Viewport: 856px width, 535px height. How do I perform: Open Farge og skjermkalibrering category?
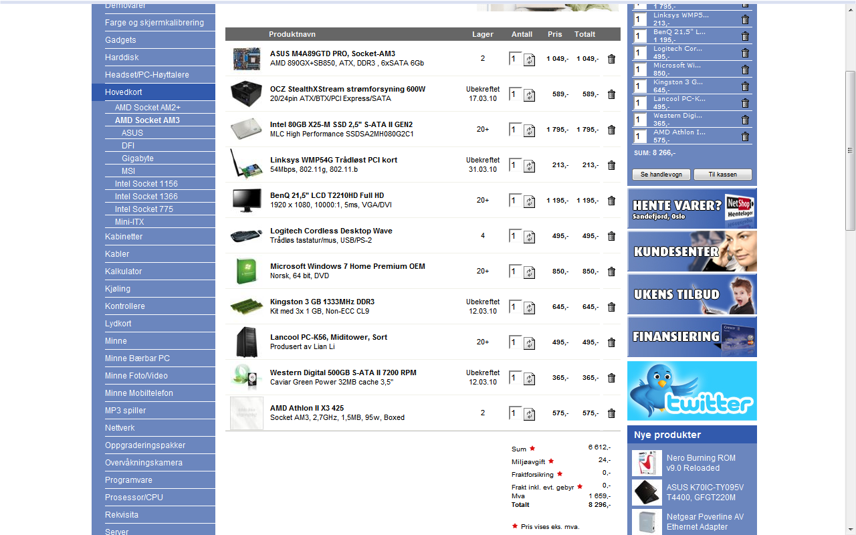pyautogui.click(x=153, y=23)
